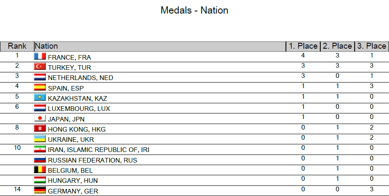Click the Germany flag icon
Viewport: 389px width, 196px height.
tap(40, 190)
